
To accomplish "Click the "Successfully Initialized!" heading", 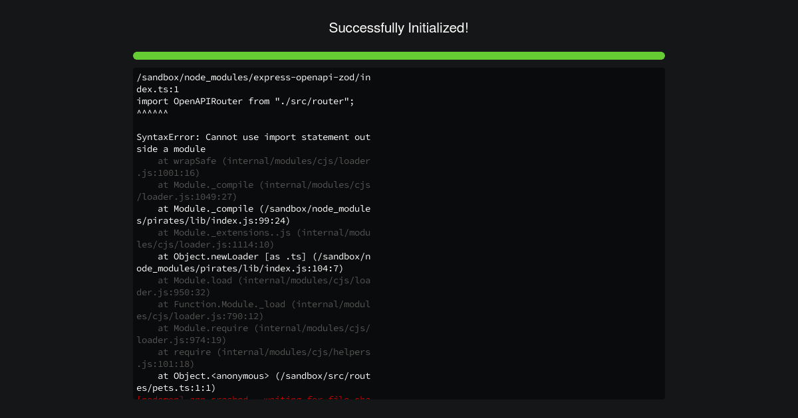I will tap(398, 28).
